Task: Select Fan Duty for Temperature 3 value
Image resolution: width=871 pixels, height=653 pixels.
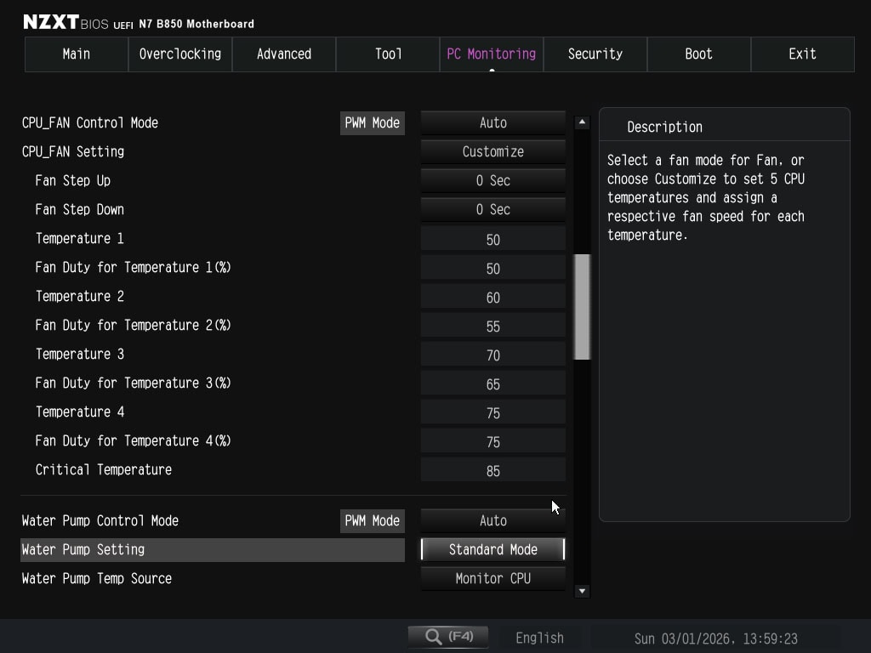Action: pyautogui.click(x=492, y=384)
